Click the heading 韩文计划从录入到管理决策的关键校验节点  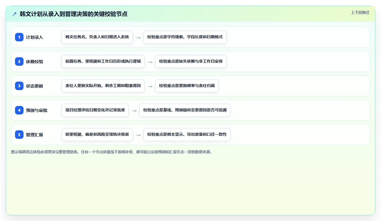click(x=74, y=14)
